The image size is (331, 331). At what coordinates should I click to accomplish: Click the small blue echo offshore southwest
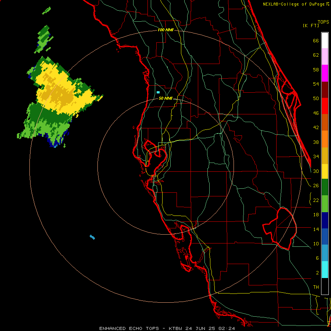92,237
